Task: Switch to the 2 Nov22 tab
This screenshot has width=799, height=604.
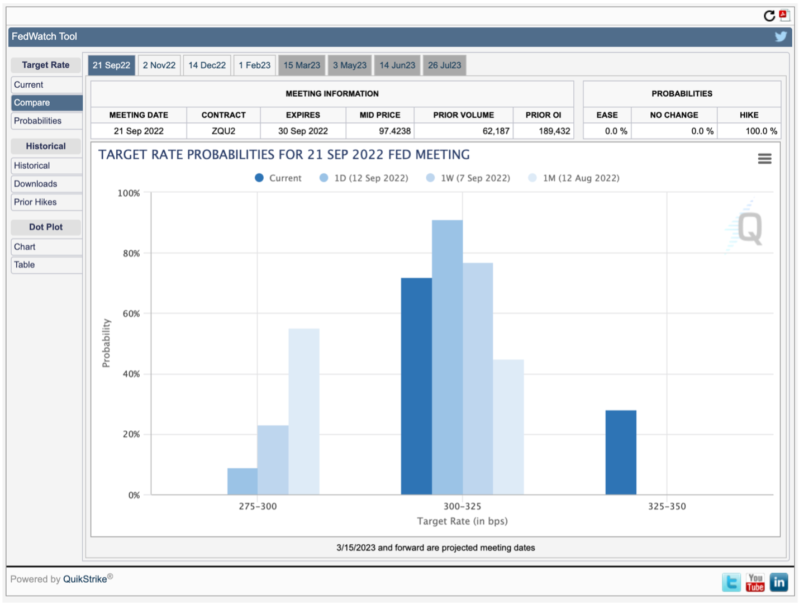Action: [x=159, y=65]
